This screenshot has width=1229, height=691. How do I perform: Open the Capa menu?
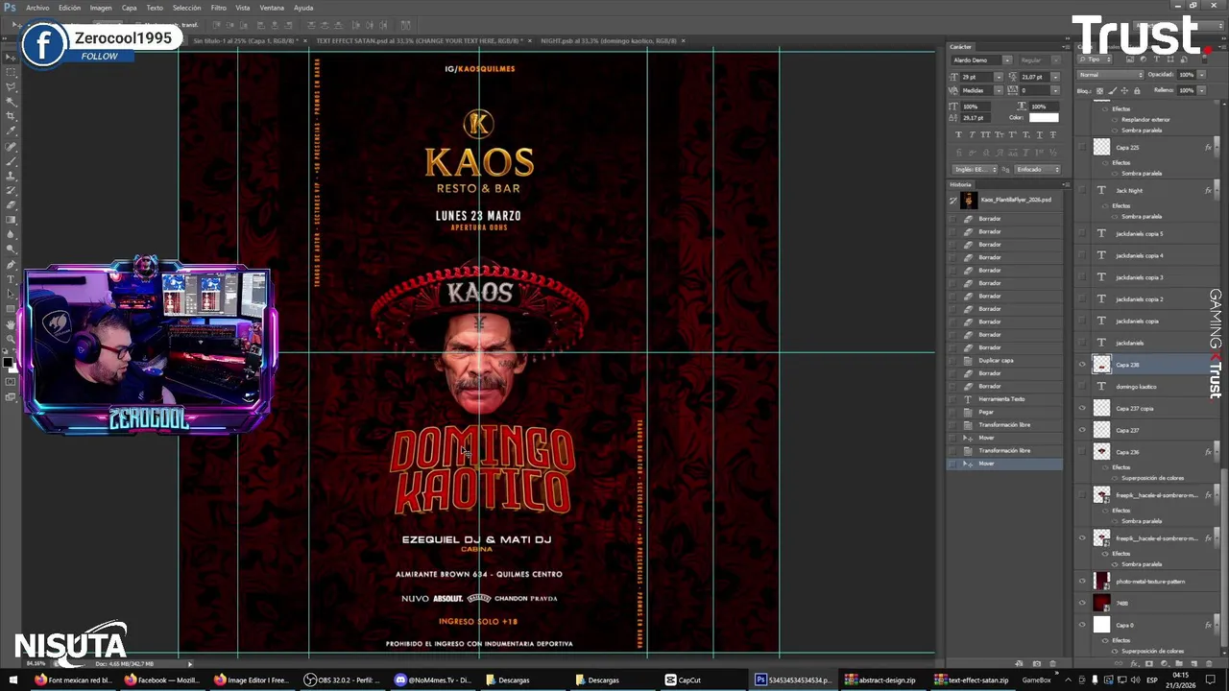pyautogui.click(x=129, y=8)
